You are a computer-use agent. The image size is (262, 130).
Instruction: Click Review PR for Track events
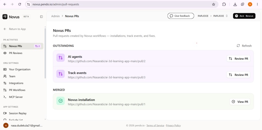[238, 75]
